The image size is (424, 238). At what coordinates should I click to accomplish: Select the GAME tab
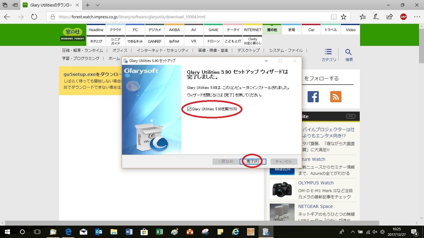(213, 30)
